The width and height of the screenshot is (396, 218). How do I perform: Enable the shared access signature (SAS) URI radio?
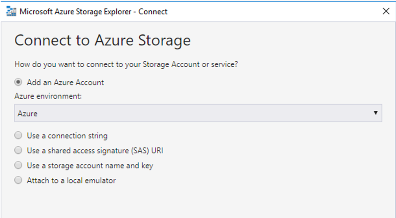point(18,150)
